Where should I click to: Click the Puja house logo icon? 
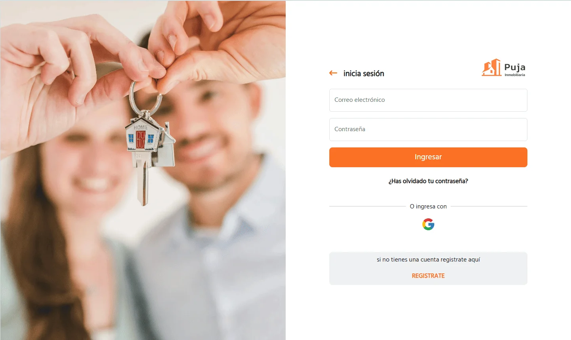tap(491, 67)
